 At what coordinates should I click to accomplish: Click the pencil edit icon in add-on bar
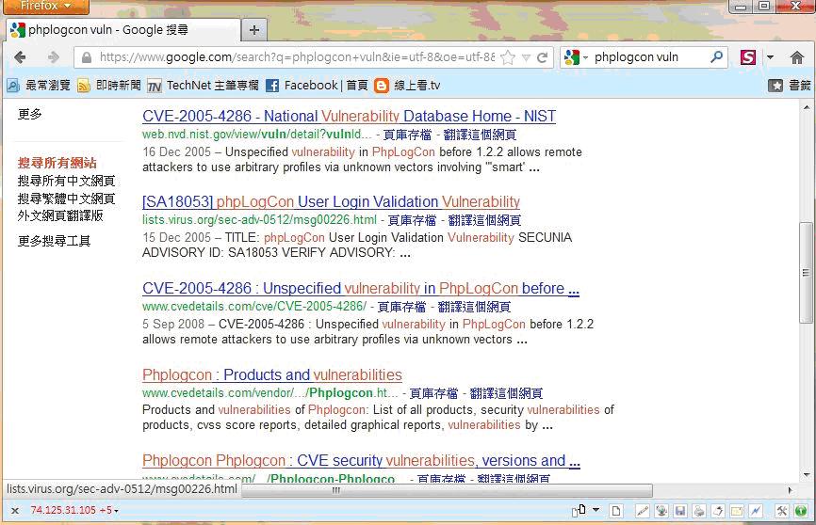click(x=643, y=511)
